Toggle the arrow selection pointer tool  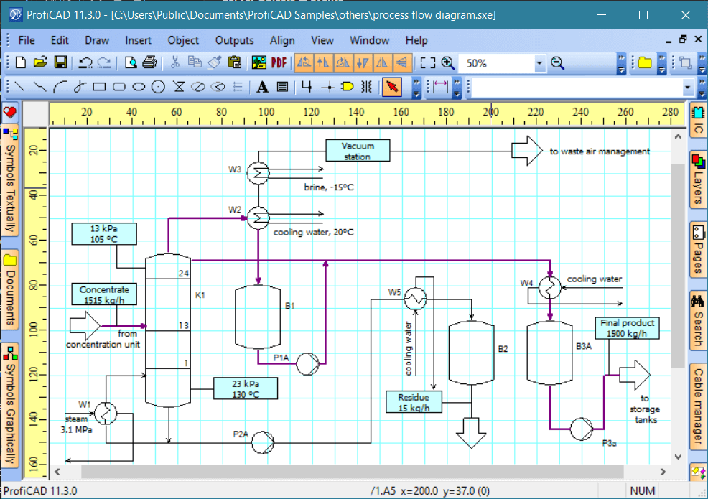392,88
